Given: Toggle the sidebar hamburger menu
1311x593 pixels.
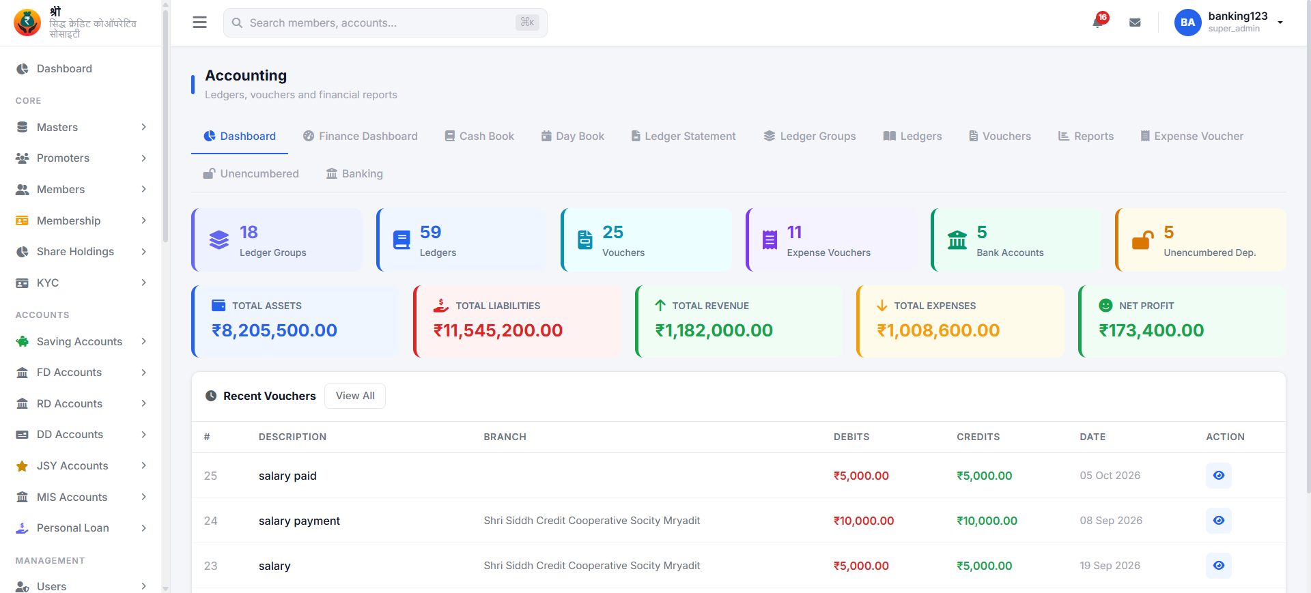Looking at the screenshot, I should [x=199, y=23].
